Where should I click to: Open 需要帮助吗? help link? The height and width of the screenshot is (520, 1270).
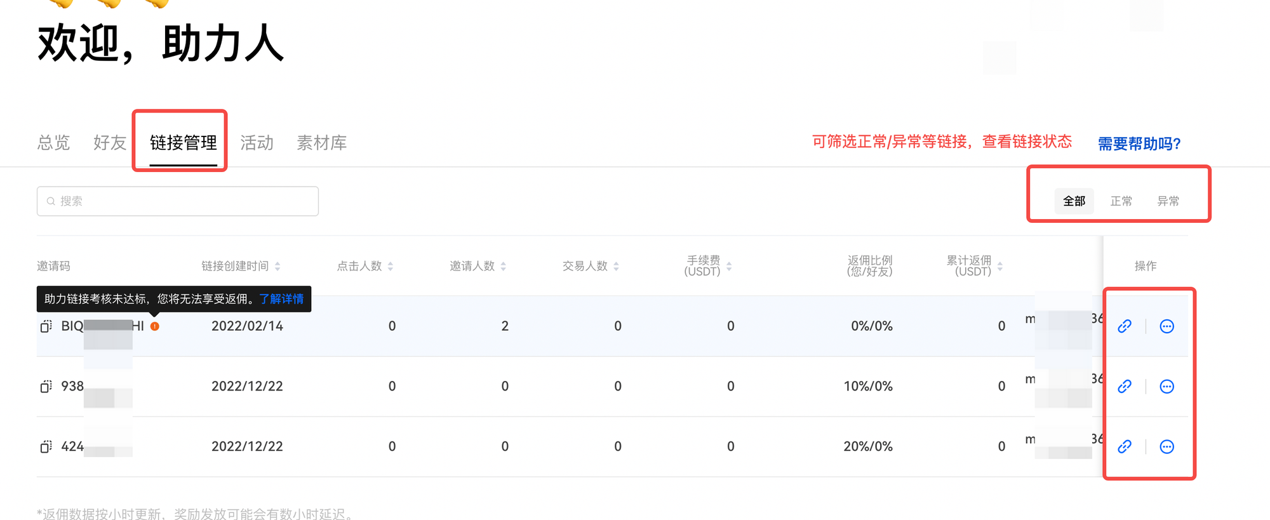coord(1140,144)
